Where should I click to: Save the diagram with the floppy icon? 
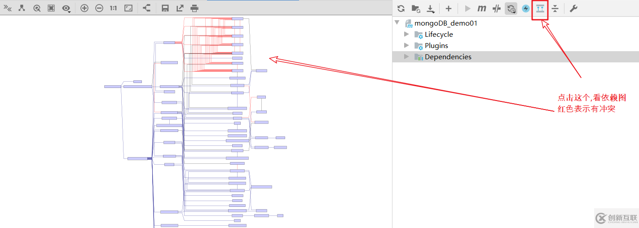pos(165,8)
